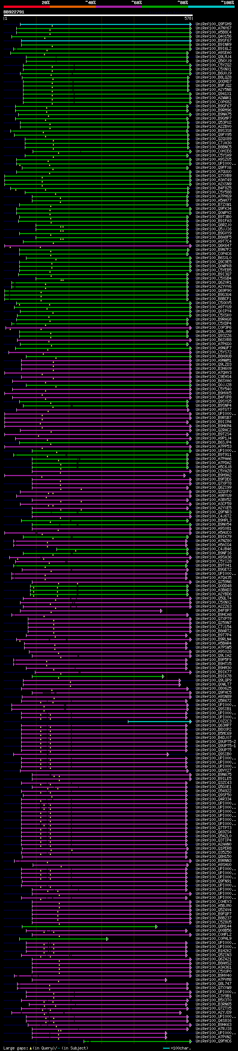
Task: Click the cyan alignment bar for UniRef100_B9SF67
Action: [106, 40]
